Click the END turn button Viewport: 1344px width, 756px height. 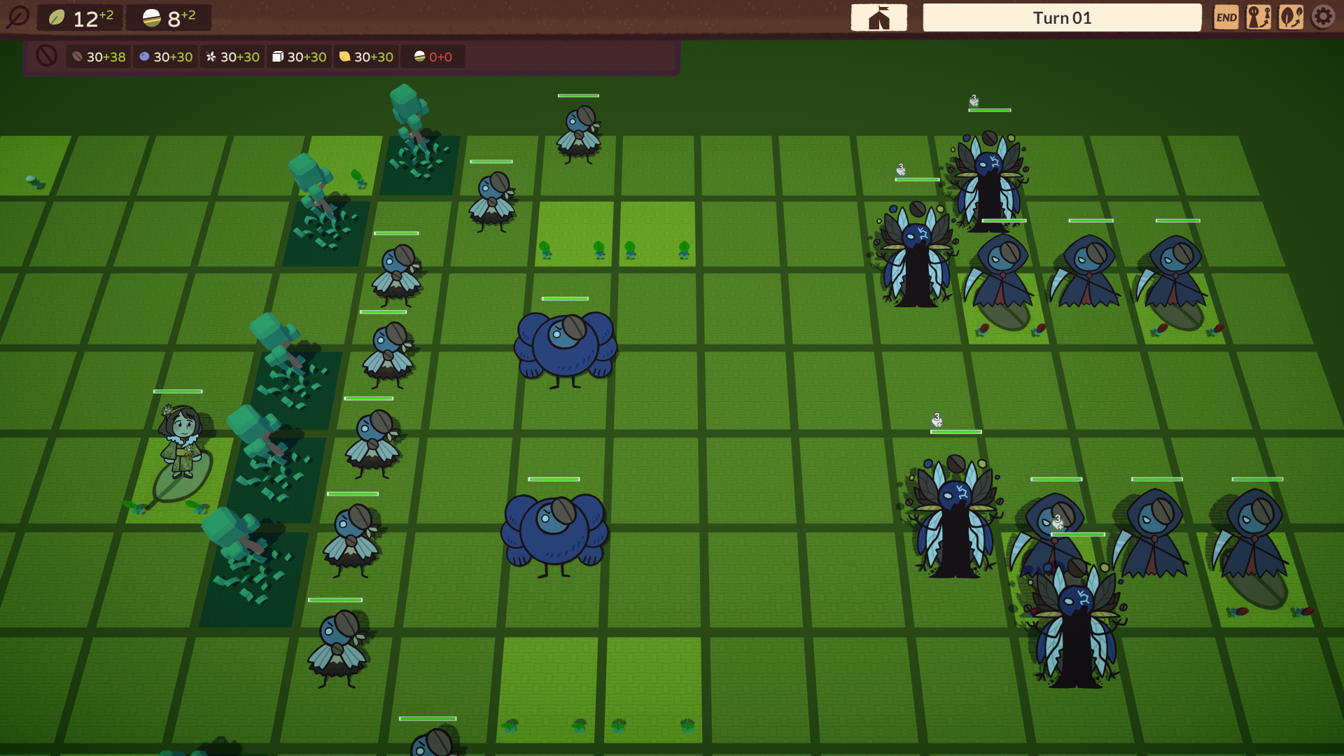(x=1228, y=17)
